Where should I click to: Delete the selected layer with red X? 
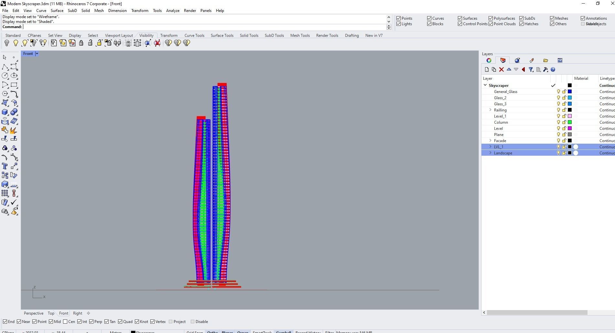502,69
